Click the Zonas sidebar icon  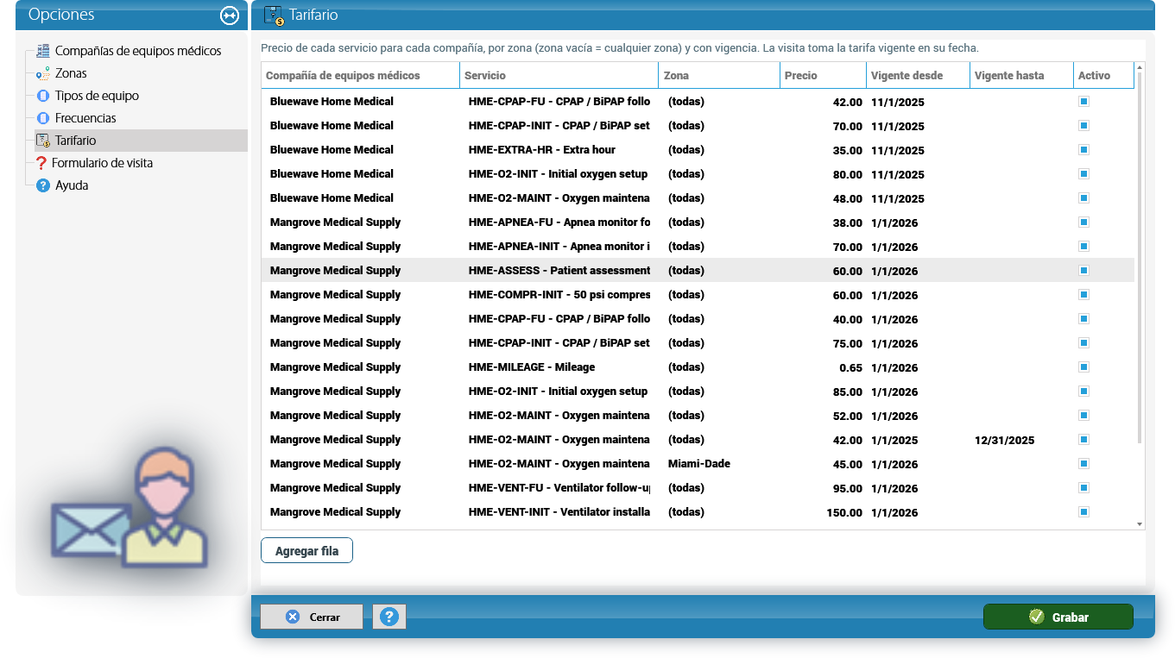click(43, 73)
